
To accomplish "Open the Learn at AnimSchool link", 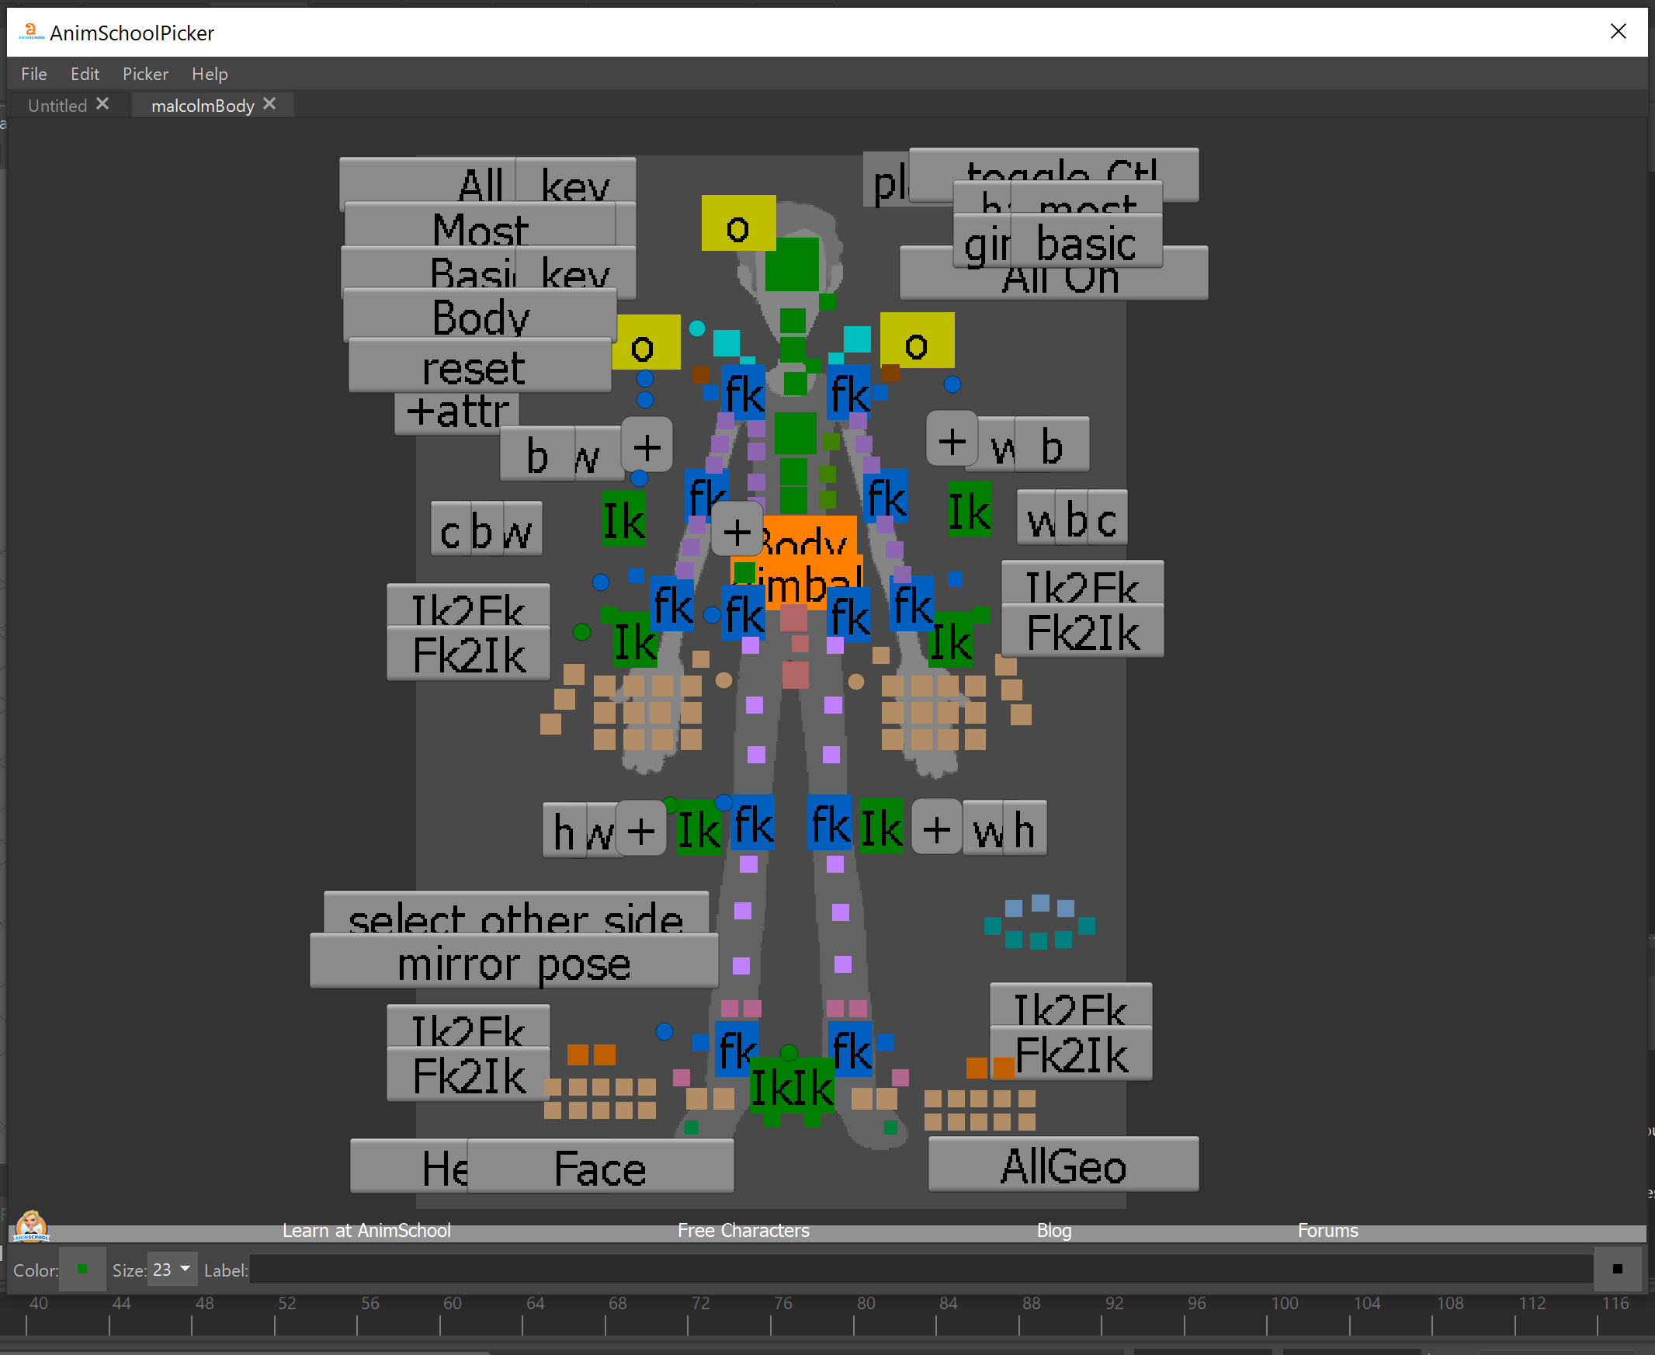I will 366,1231.
